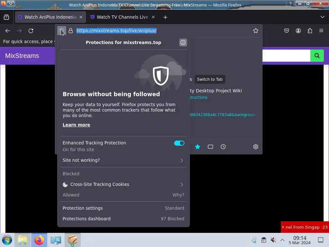Click the green MixStreams search button
Screen dimensions: 329x247
point(317,56)
